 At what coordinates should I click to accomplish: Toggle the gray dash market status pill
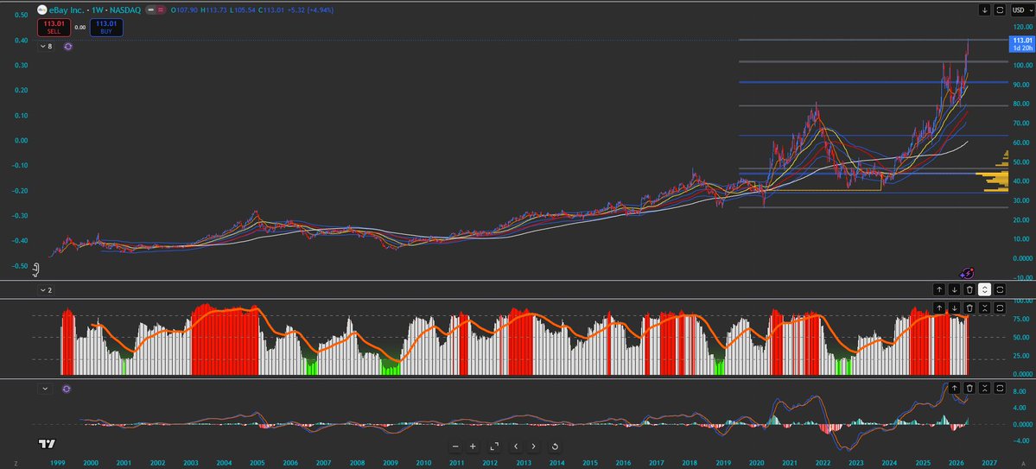[150, 10]
